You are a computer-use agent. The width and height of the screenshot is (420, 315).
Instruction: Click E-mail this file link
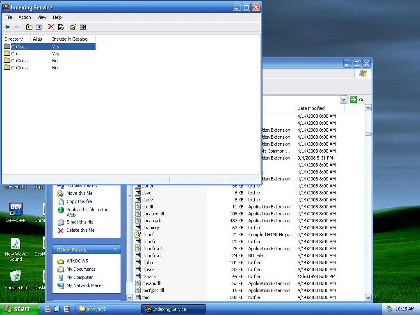(80, 222)
